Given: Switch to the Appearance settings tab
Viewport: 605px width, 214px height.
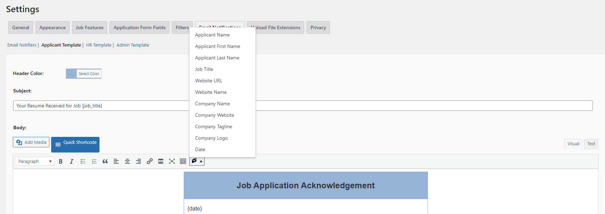Looking at the screenshot, I should click(x=53, y=27).
